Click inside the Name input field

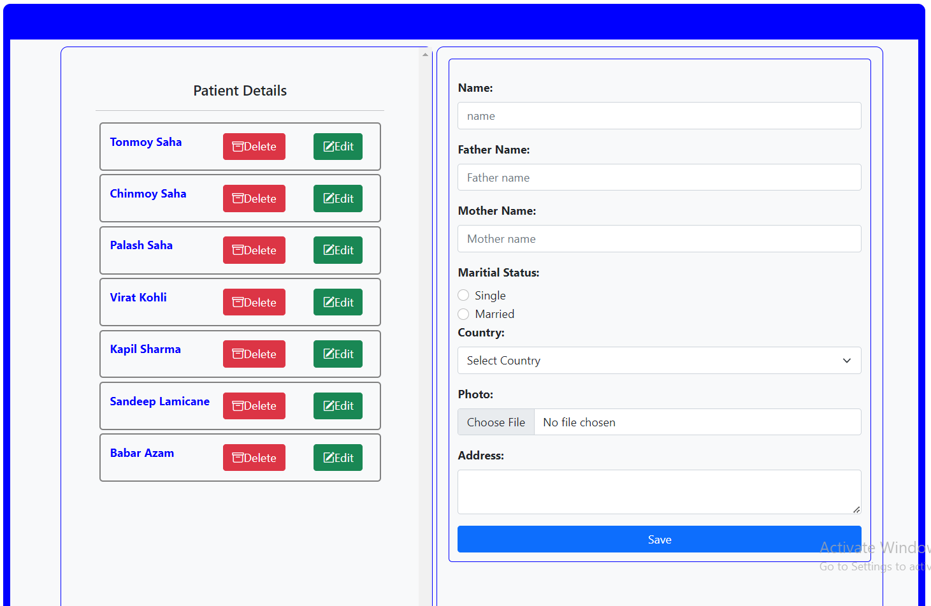659,115
